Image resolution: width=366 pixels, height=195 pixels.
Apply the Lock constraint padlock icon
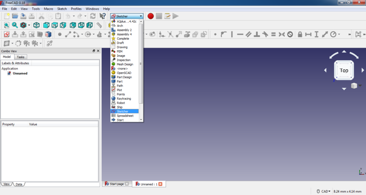[x=300, y=34]
